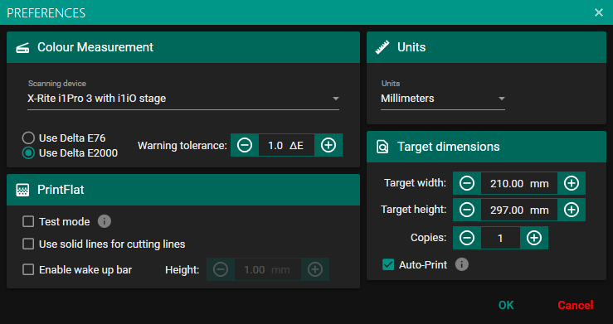Enable solid lines for cutting lines
Screen dimensions: 613x324
(28, 244)
